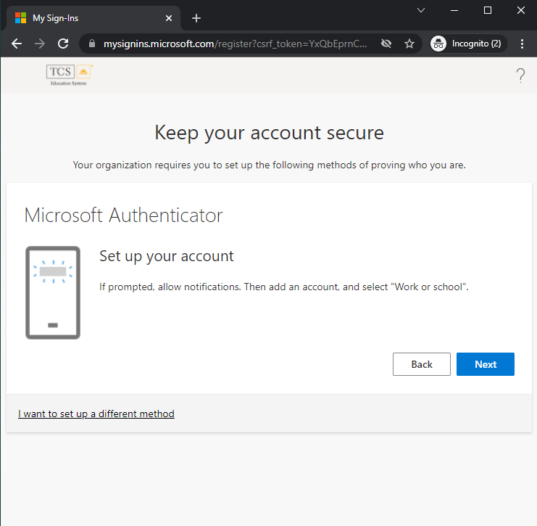Click the 'Set up your account' heading
This screenshot has width=537, height=526.
167,256
